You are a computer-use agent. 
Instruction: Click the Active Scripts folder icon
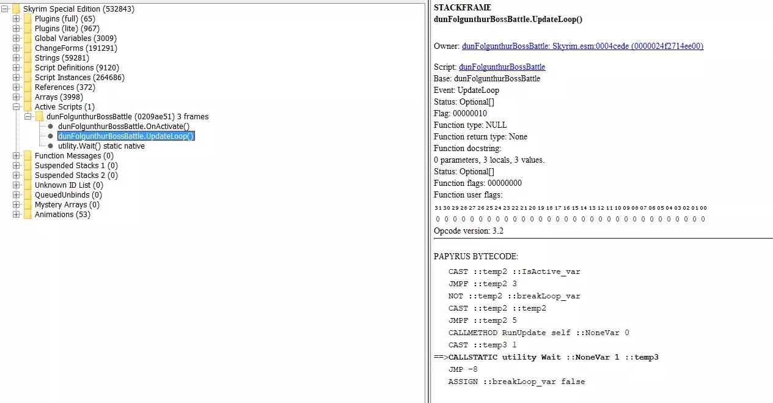click(27, 107)
